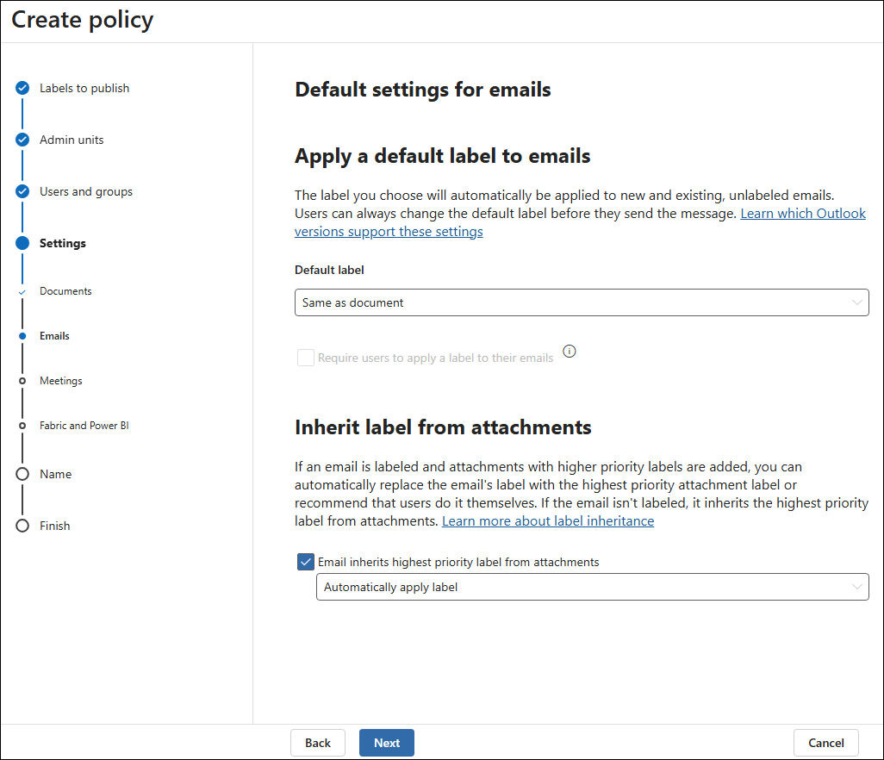This screenshot has height=760, width=884.
Task: Click the hollow circle icon beside Fabric and Power BI
Action: point(22,426)
